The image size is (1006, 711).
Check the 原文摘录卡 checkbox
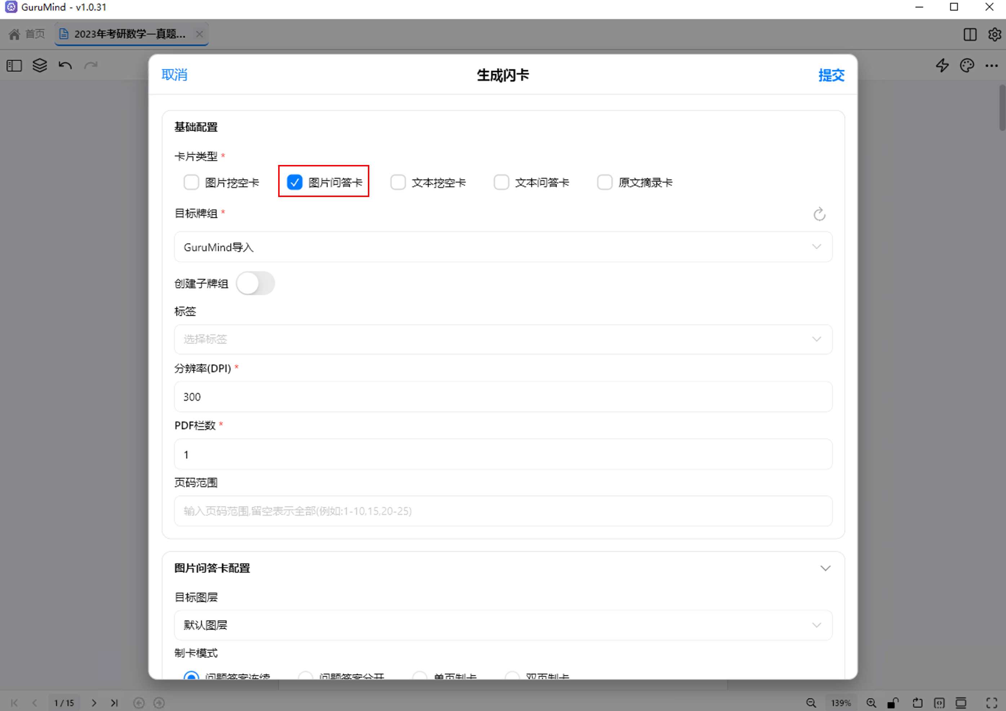605,182
